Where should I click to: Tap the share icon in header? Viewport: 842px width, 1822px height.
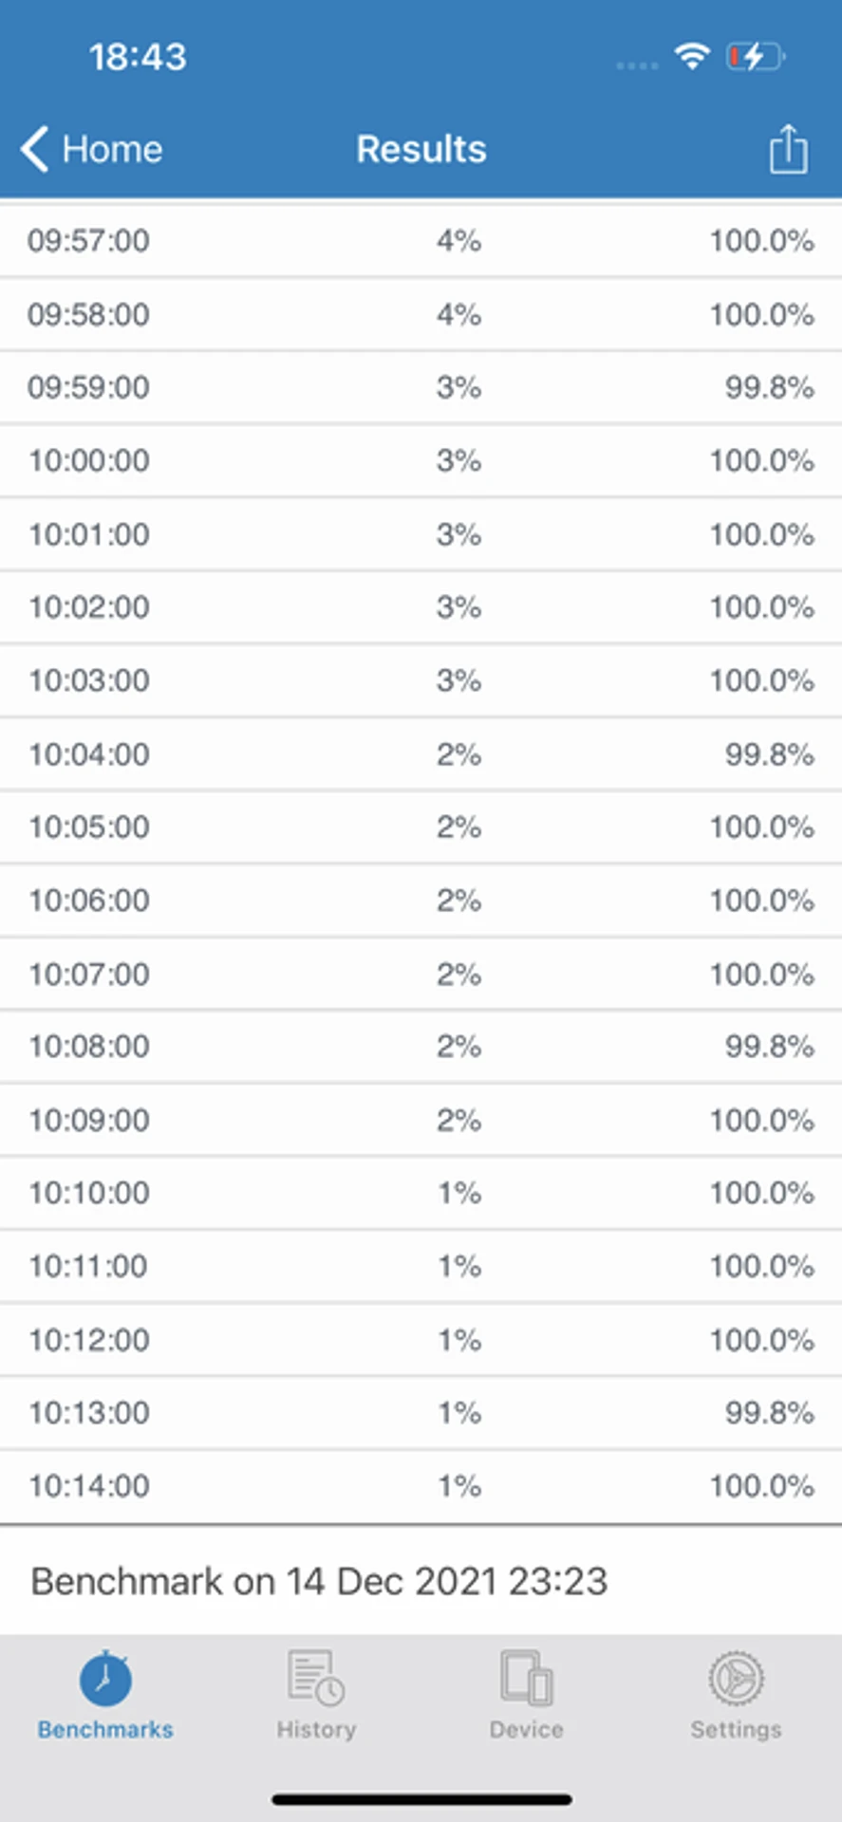[x=788, y=149]
